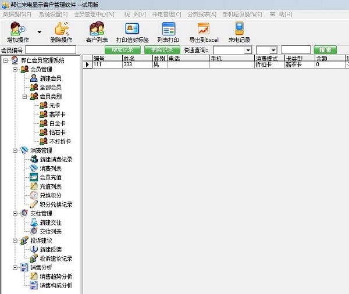Click the 新建消费记录 icon
This screenshot has width=349, height=294.
[x=34, y=159]
